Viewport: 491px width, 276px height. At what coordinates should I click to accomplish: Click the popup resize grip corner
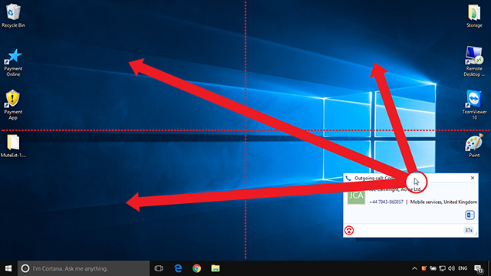coord(476,235)
